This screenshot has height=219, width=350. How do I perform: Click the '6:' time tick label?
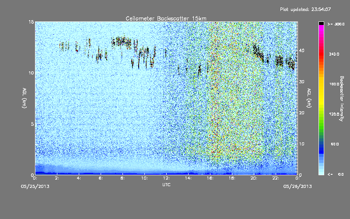tap(101, 178)
